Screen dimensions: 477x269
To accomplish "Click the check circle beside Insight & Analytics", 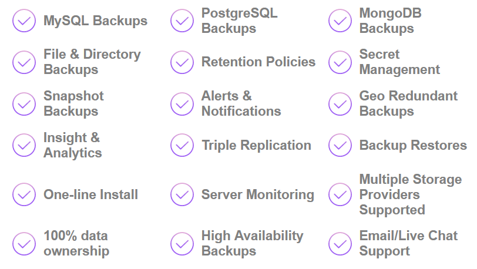I will tap(24, 145).
